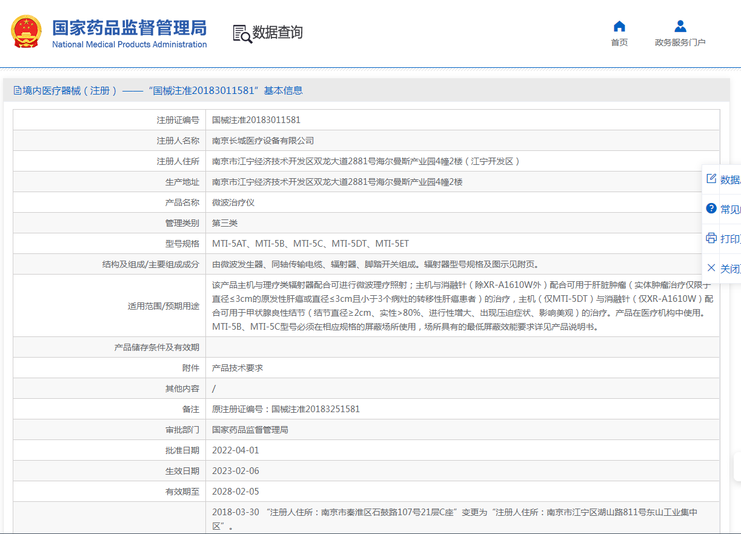Image resolution: width=741 pixels, height=534 pixels.
Task: Open the 政务服务门户 link
Action: coord(680,42)
